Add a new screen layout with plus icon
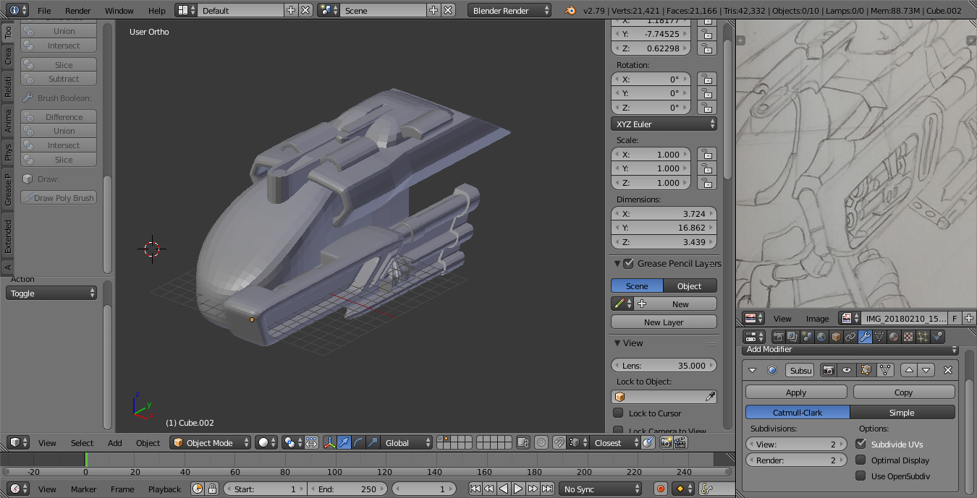Screen dimensions: 977x498 [291, 10]
